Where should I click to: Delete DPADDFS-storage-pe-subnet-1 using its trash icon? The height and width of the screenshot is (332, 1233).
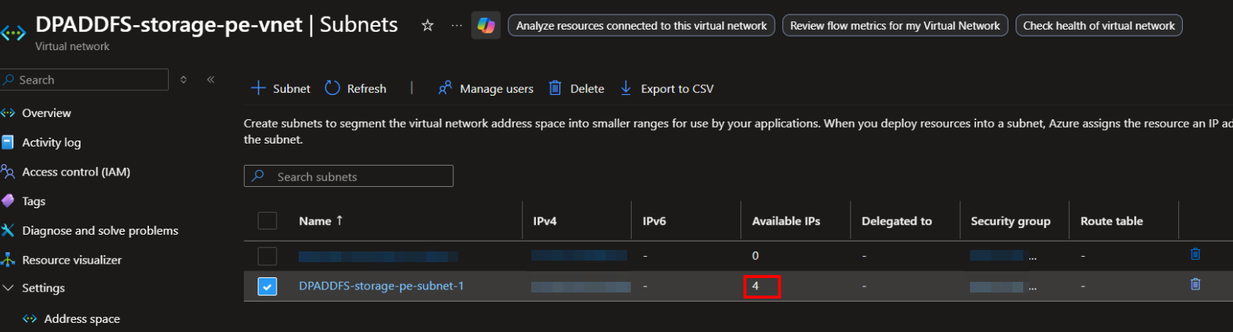click(1195, 284)
